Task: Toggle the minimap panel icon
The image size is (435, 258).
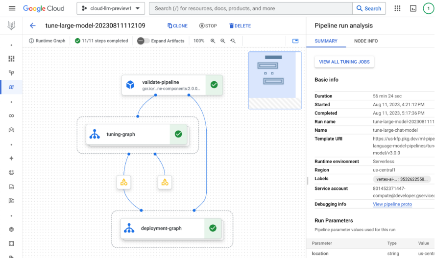Action: pyautogui.click(x=295, y=41)
